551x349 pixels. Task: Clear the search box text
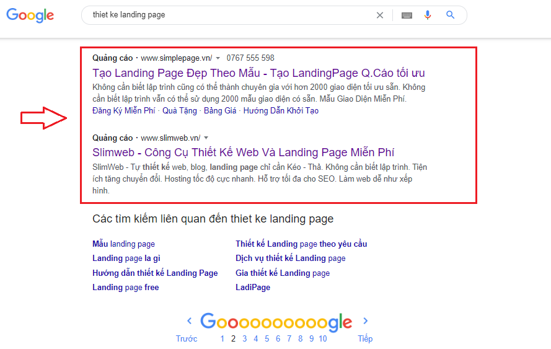pyautogui.click(x=380, y=15)
